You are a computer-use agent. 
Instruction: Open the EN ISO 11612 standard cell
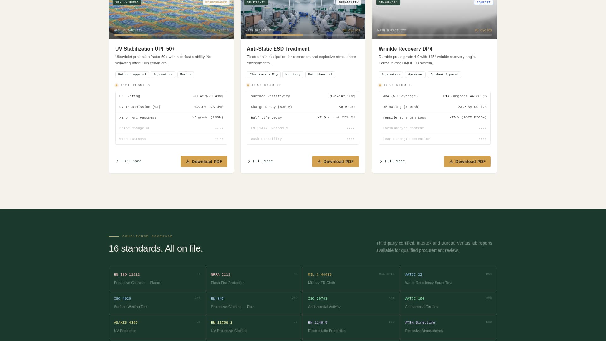157,279
